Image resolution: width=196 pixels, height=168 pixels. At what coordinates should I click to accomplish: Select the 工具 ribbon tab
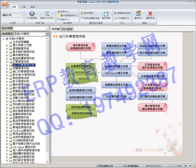[23, 7]
